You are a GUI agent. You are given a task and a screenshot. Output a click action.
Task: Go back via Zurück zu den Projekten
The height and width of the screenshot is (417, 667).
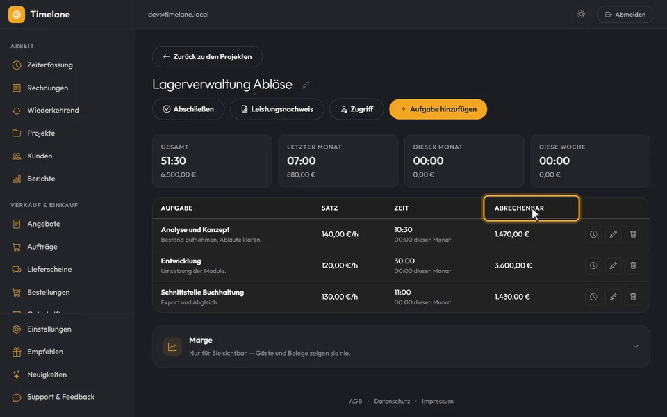[x=207, y=56]
